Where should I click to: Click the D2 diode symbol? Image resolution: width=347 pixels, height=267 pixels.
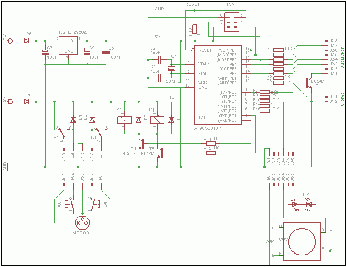[x=92, y=120]
